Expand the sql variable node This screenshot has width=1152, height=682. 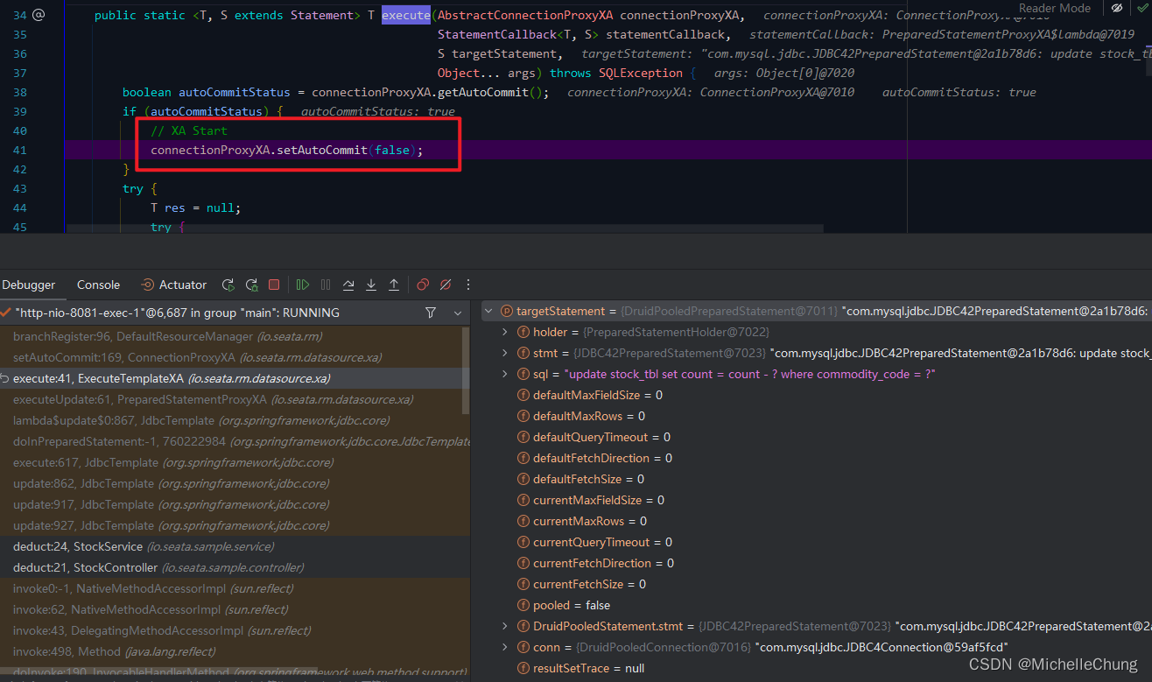click(x=505, y=374)
